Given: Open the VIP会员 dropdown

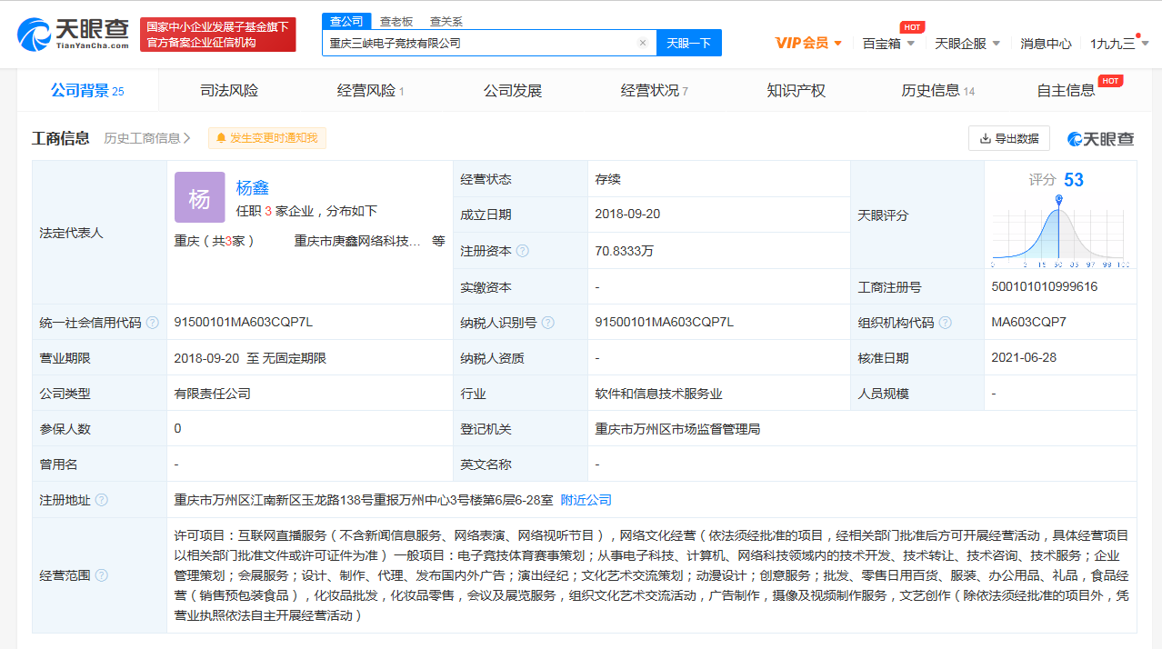Looking at the screenshot, I should click(808, 43).
